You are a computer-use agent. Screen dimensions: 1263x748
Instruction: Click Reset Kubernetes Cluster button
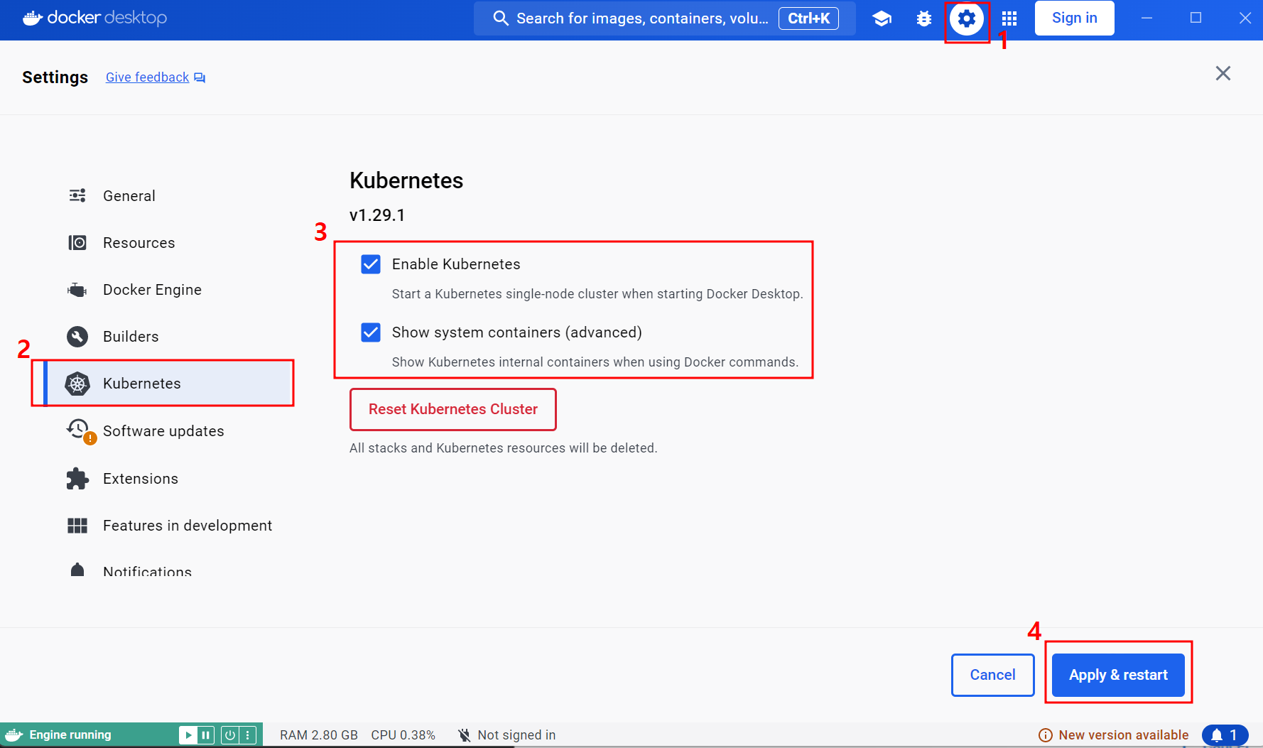point(453,409)
